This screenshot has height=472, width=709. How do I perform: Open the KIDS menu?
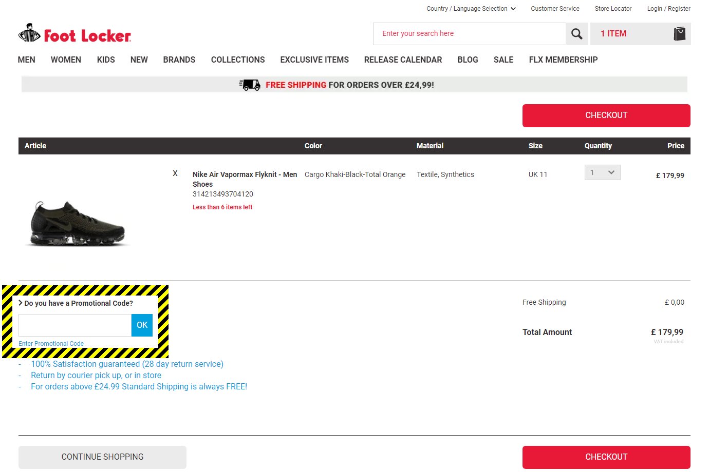(x=106, y=60)
